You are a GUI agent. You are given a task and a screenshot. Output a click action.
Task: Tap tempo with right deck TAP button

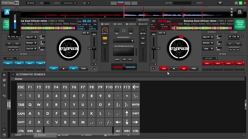coord(153,21)
